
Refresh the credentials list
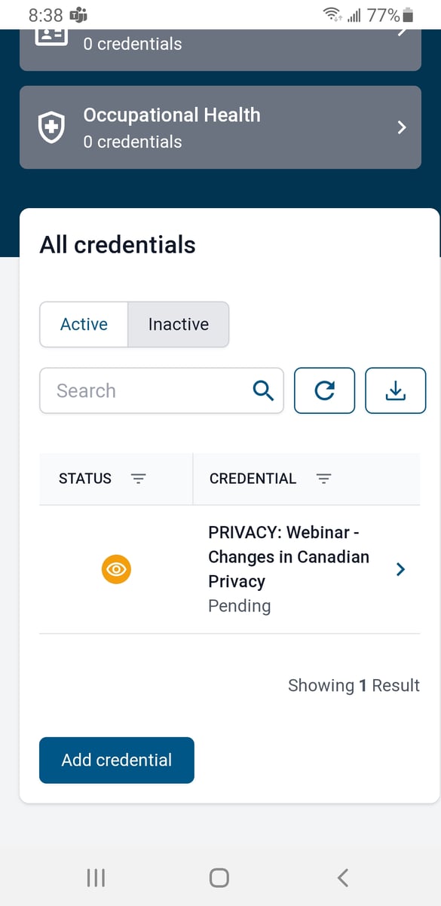point(324,390)
